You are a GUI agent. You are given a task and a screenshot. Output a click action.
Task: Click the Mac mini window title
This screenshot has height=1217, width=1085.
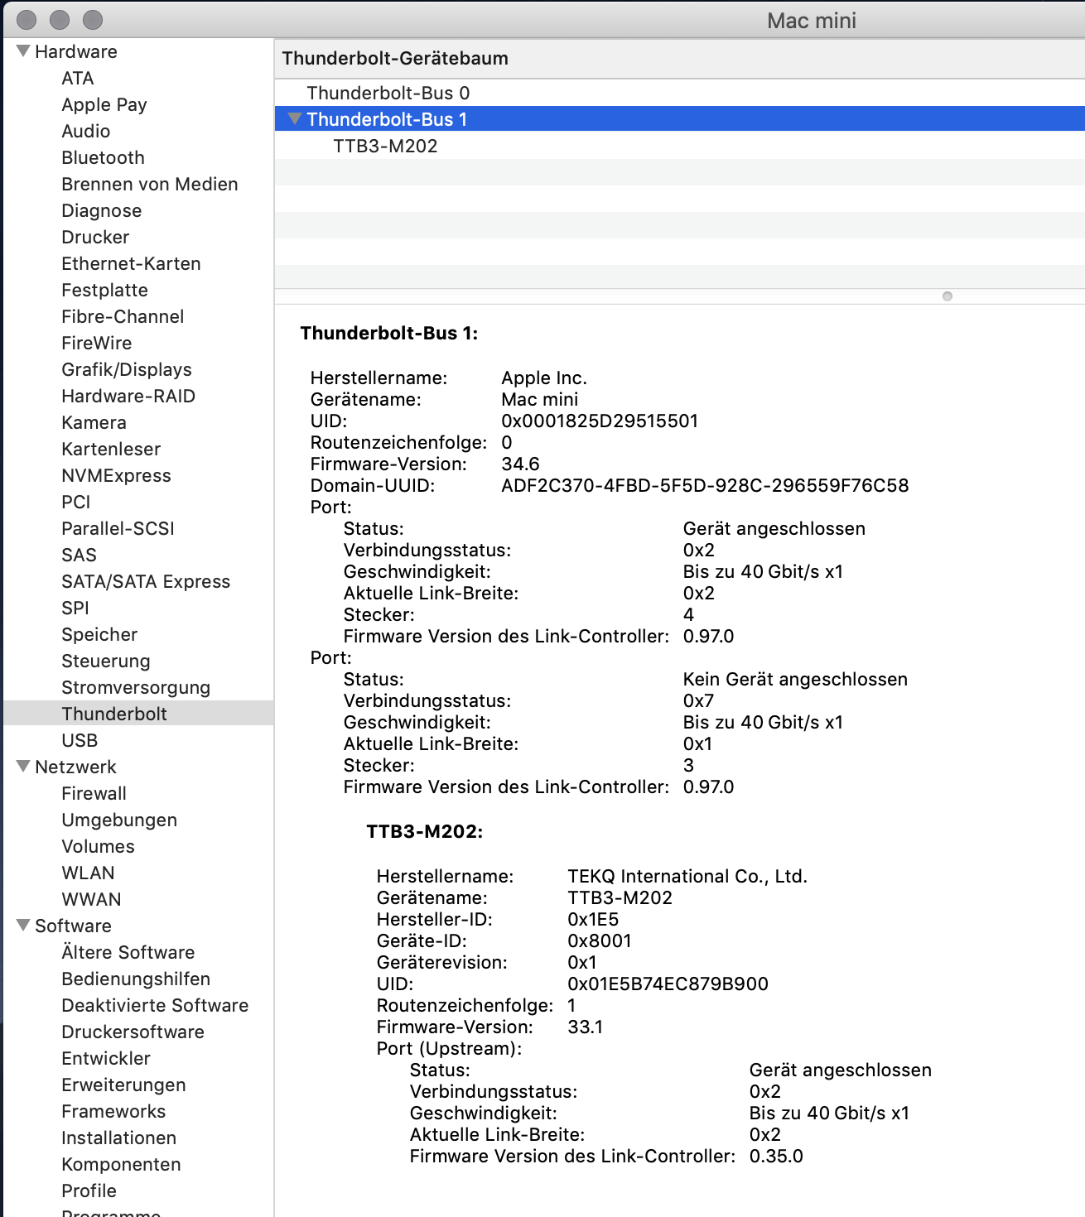click(812, 20)
